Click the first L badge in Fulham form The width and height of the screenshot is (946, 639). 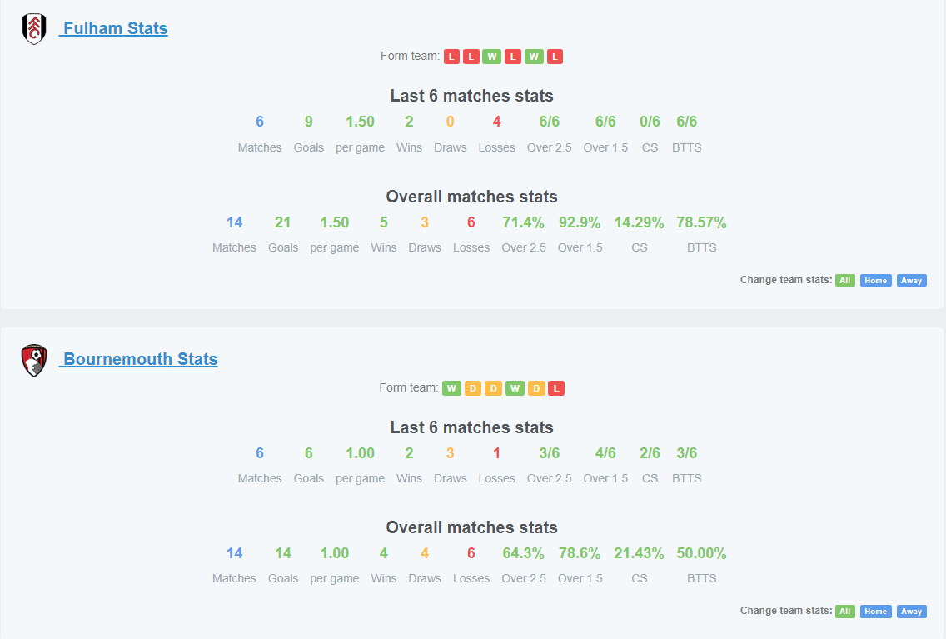(451, 57)
